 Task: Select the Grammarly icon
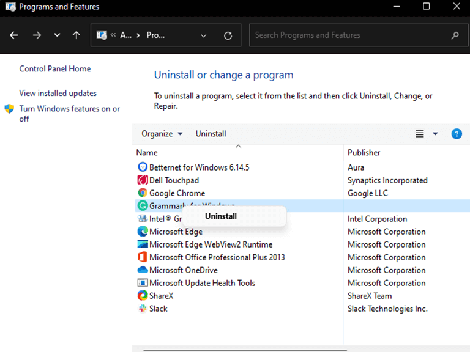click(x=143, y=205)
